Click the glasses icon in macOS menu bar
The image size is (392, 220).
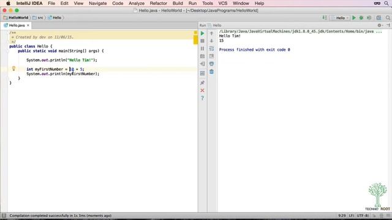[377, 3]
